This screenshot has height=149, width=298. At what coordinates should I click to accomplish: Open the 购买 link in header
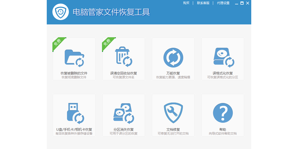[x=186, y=3]
